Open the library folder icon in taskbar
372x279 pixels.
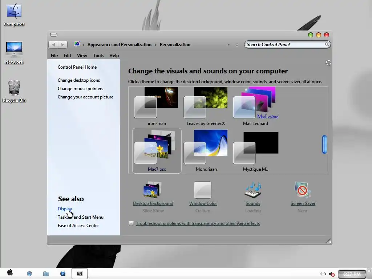tap(46, 274)
